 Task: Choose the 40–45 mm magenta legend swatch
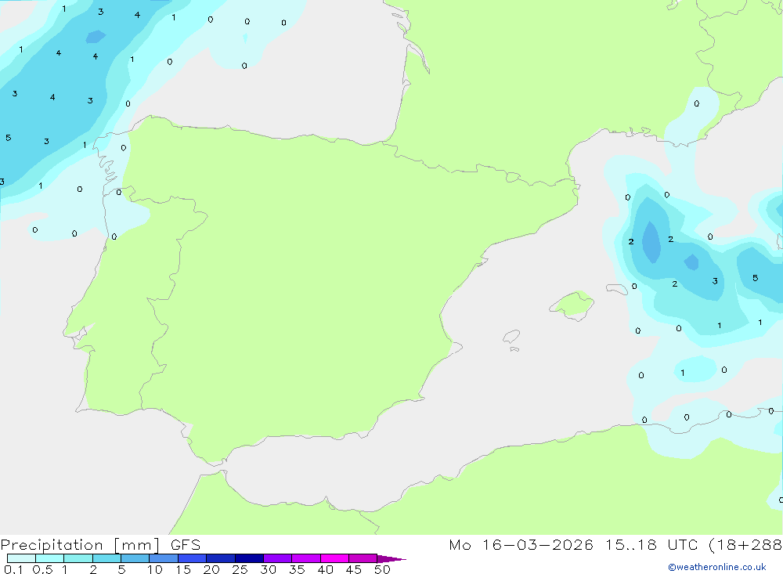click(x=334, y=558)
